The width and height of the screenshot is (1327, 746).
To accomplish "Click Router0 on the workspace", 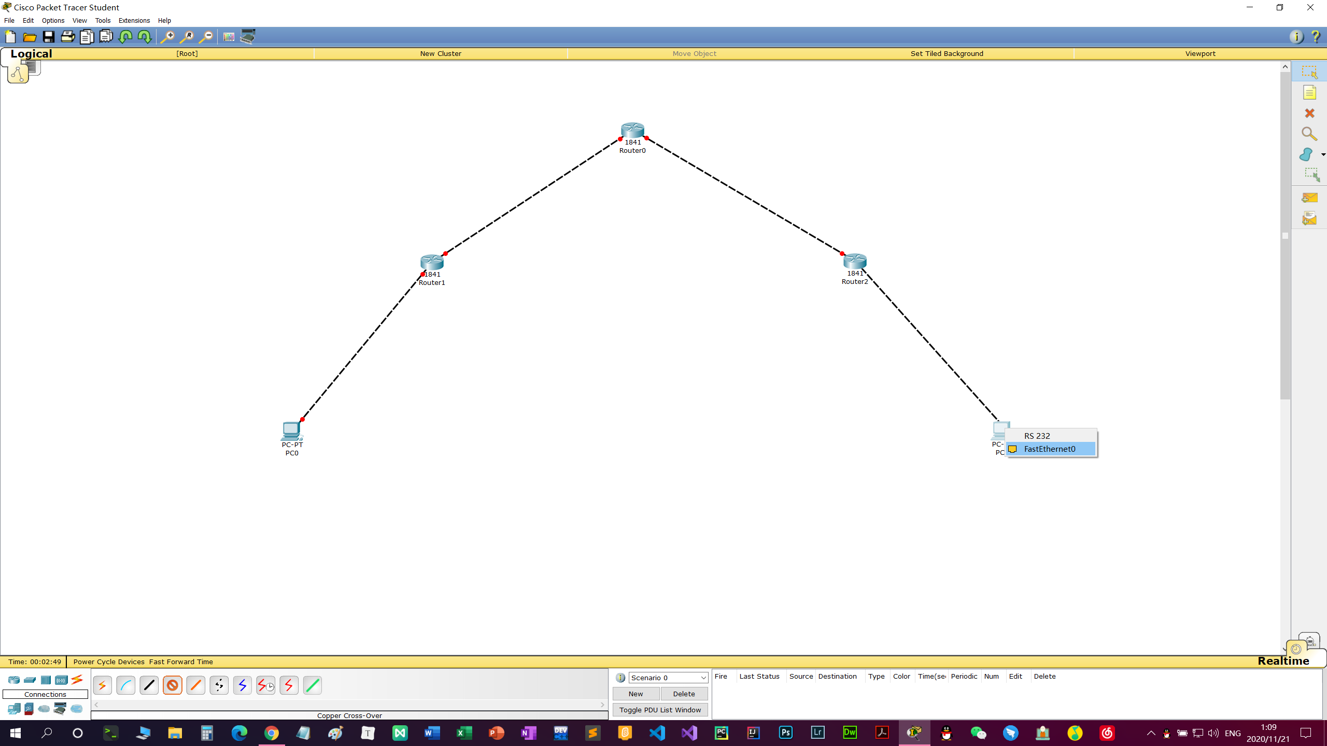I will click(632, 130).
